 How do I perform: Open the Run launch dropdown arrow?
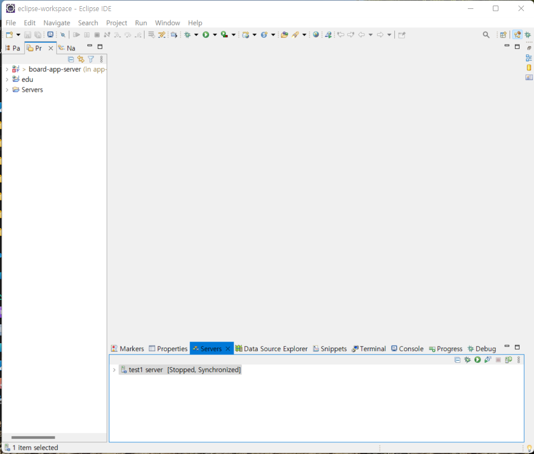point(215,34)
